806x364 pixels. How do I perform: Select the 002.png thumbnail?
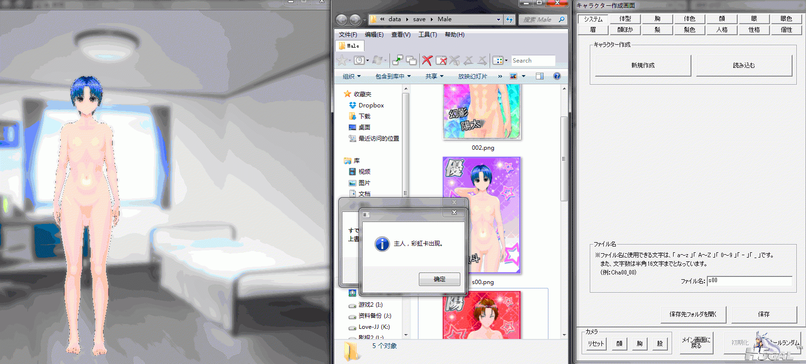tap(482, 112)
